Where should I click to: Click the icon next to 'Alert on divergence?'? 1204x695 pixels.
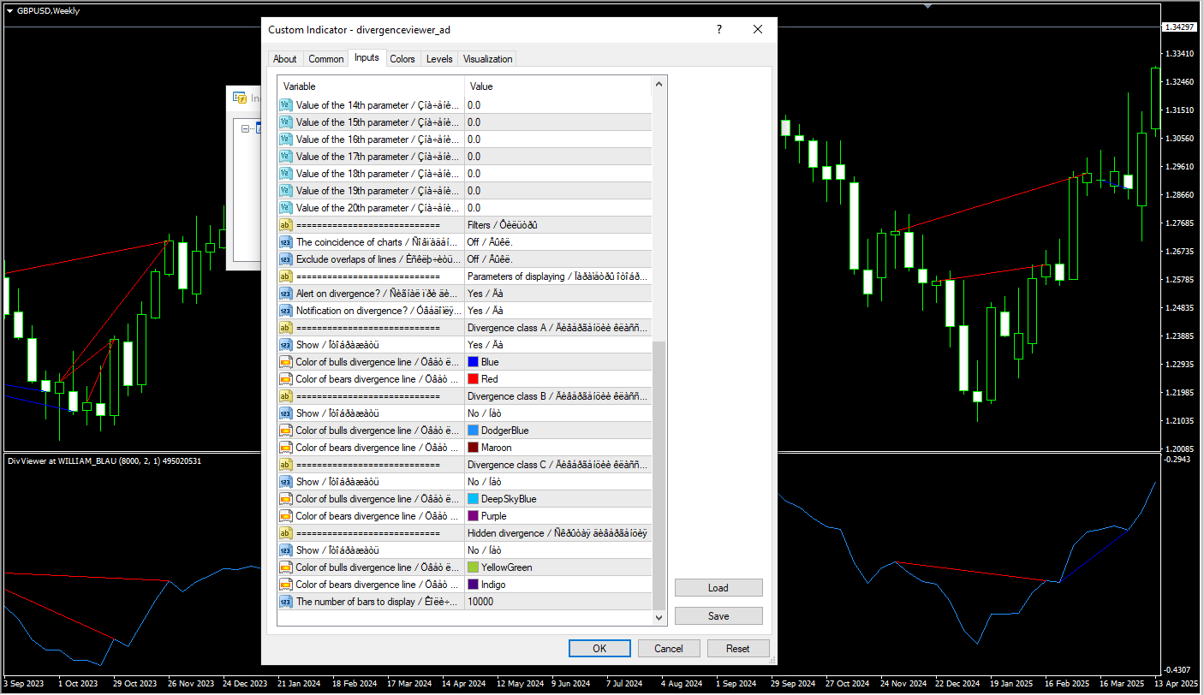pyautogui.click(x=285, y=294)
